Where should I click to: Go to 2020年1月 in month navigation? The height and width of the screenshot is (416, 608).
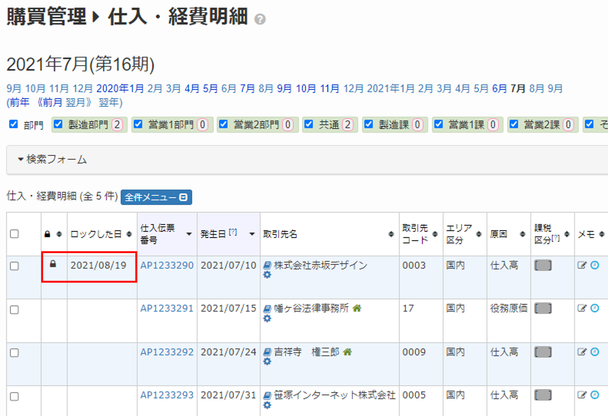tap(120, 88)
